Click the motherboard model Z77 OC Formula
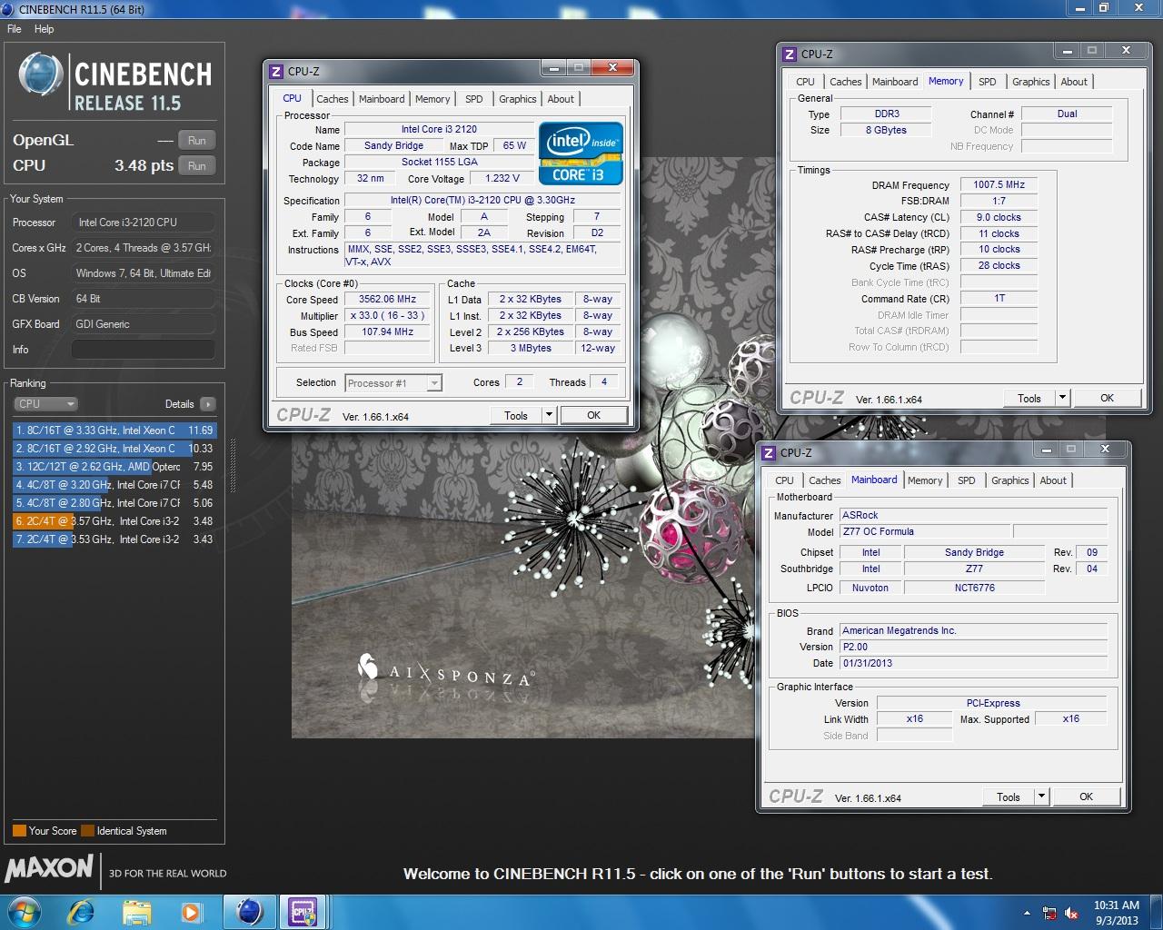The image size is (1163, 930). [x=924, y=531]
